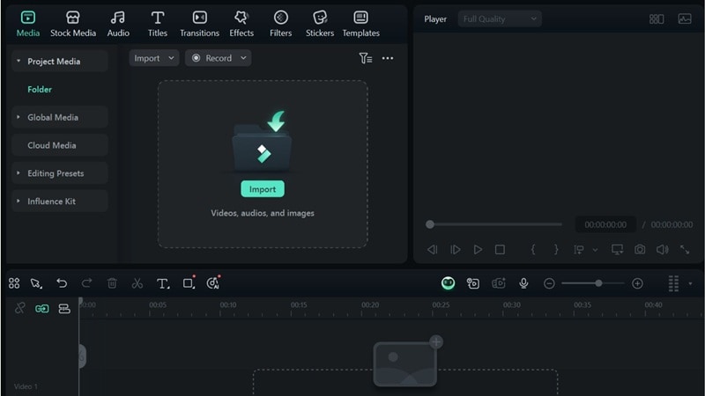Choose the select tool in timeline toolbar

pos(36,283)
